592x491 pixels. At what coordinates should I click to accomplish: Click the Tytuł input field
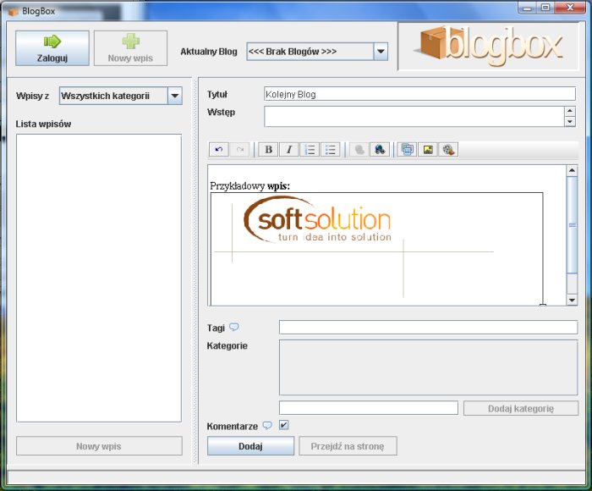click(x=419, y=94)
